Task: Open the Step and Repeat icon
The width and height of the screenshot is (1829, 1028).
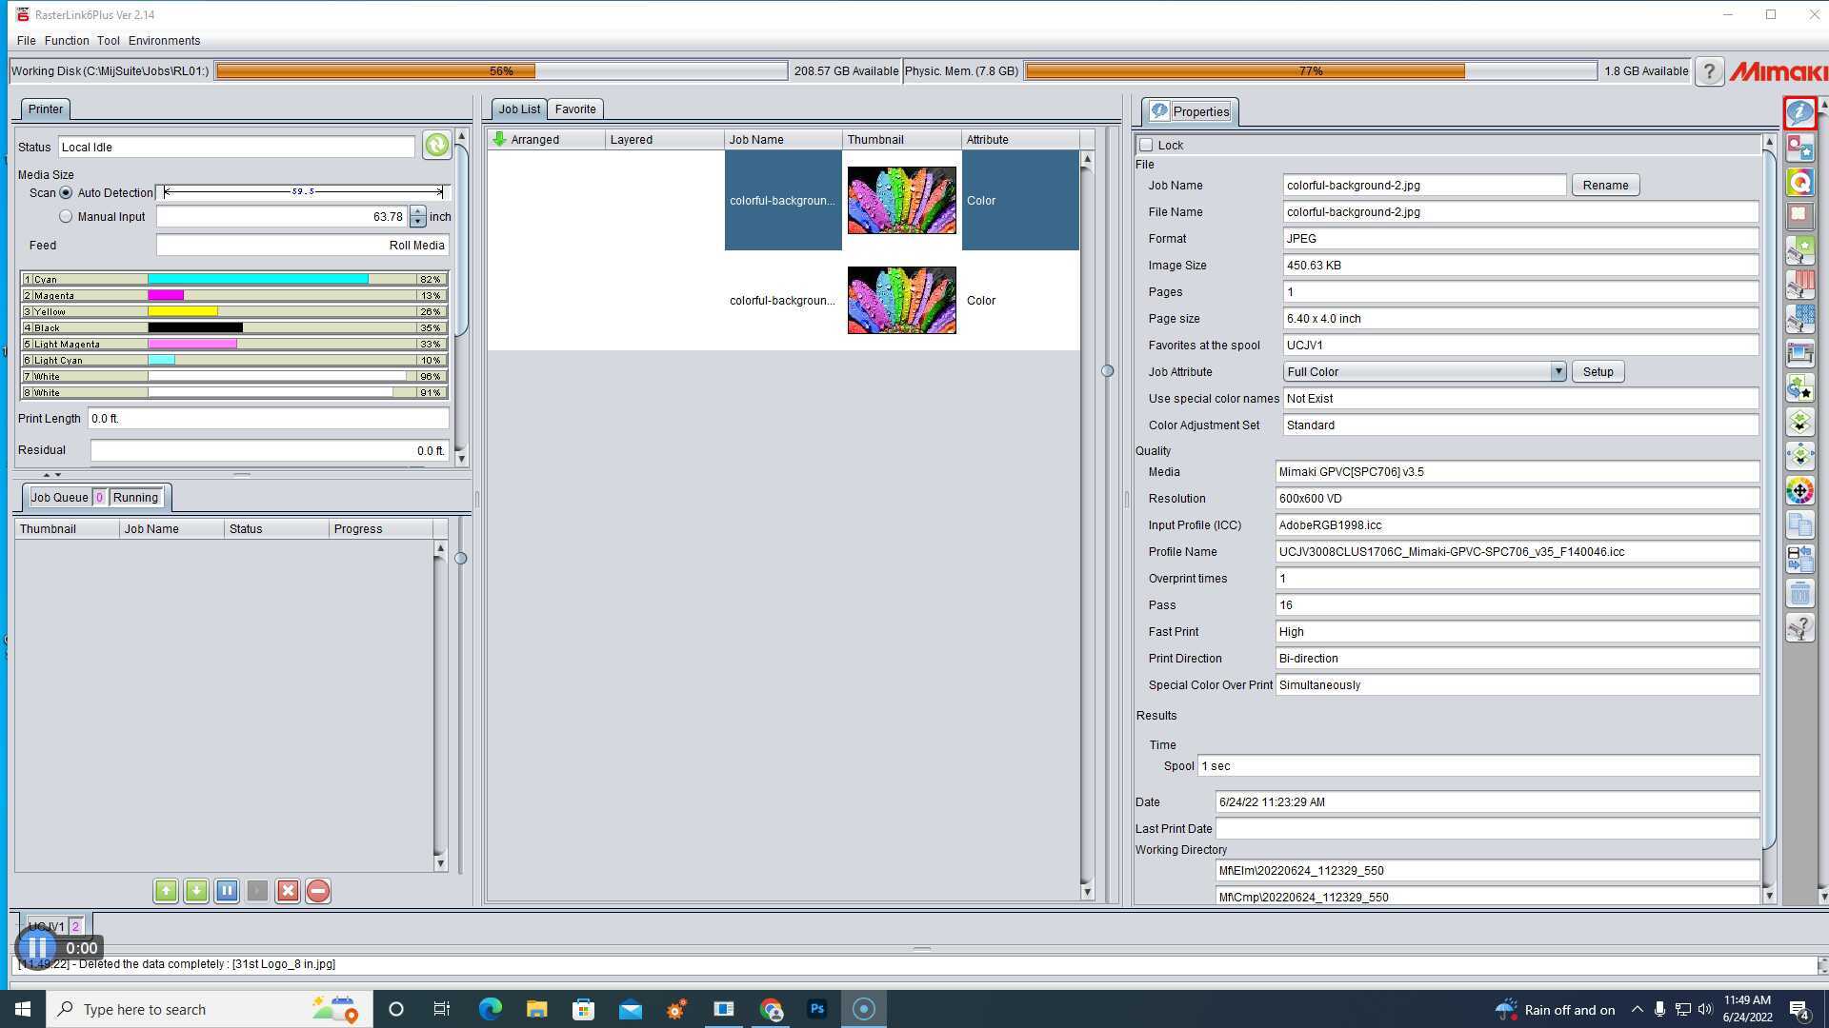Action: tap(1800, 216)
